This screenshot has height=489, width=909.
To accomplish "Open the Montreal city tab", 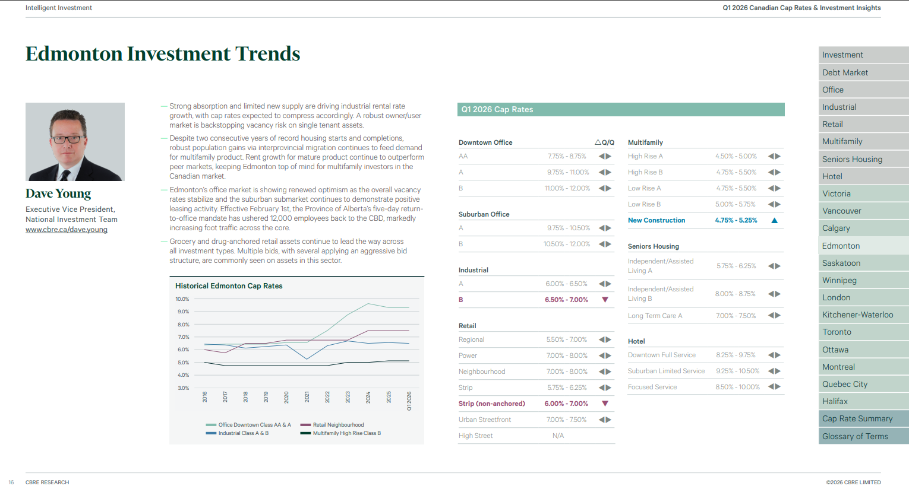I will click(864, 367).
